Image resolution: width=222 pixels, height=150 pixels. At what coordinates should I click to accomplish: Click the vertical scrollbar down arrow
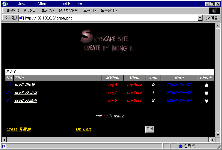pyautogui.click(x=218, y=135)
